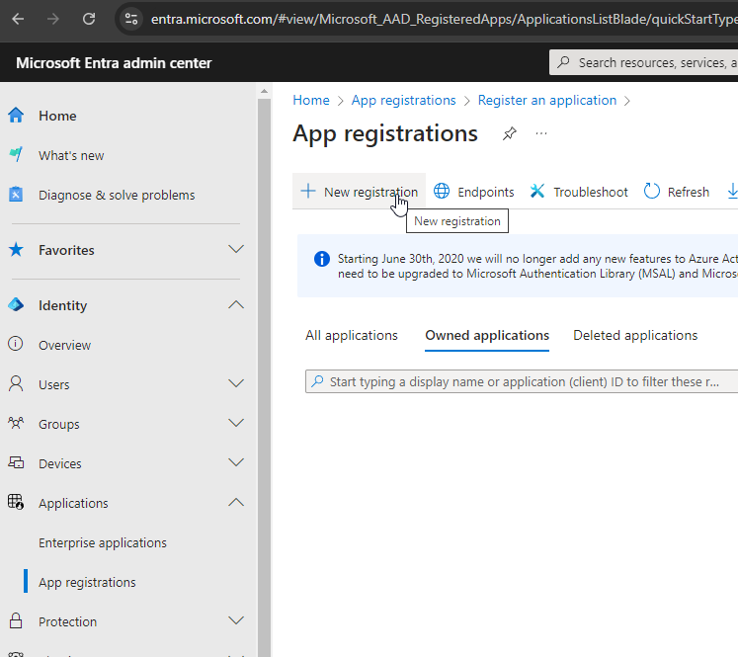Pin the App registrations blade

coord(509,133)
